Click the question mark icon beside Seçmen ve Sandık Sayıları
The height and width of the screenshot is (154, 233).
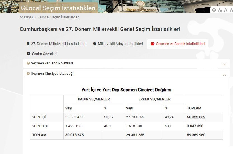pyautogui.click(x=28, y=63)
